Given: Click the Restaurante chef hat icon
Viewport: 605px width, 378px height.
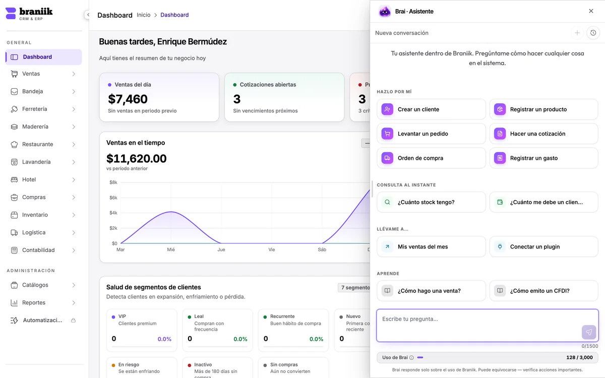Looking at the screenshot, I should tap(14, 144).
